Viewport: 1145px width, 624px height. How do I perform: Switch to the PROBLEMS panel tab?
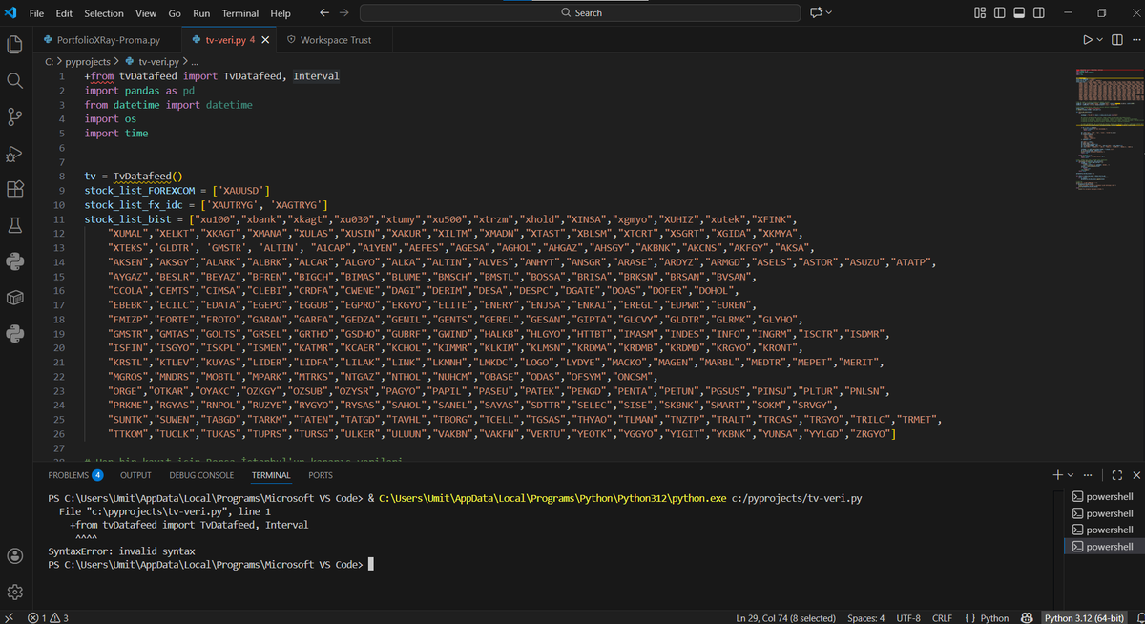click(75, 475)
